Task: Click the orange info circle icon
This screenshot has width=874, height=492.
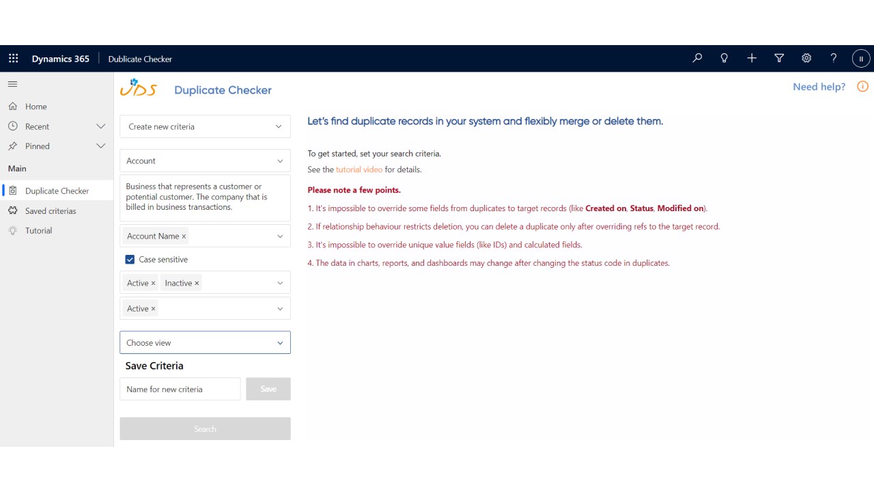Action: pos(863,87)
